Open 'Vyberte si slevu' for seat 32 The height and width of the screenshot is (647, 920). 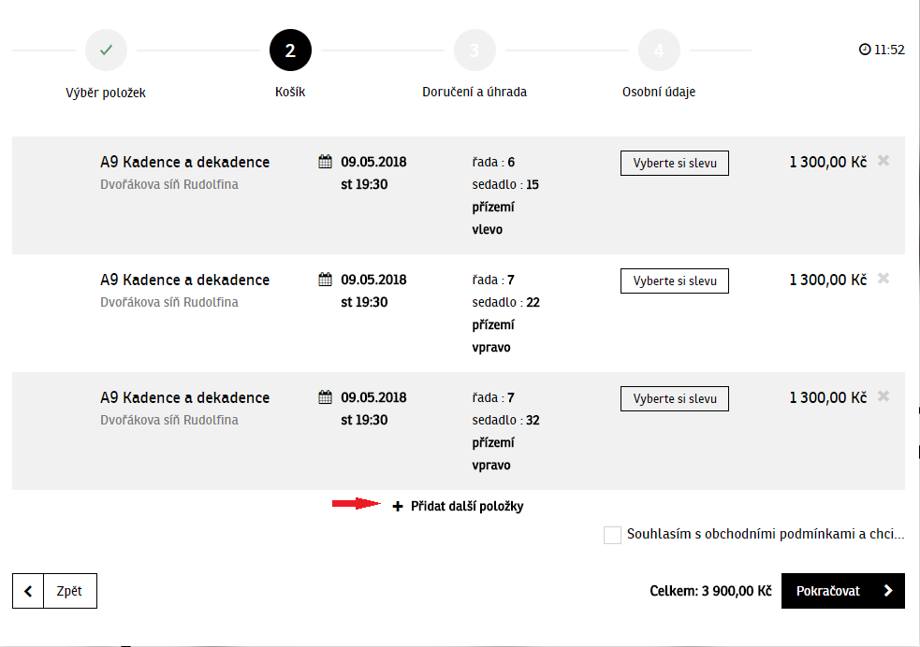[x=675, y=398]
